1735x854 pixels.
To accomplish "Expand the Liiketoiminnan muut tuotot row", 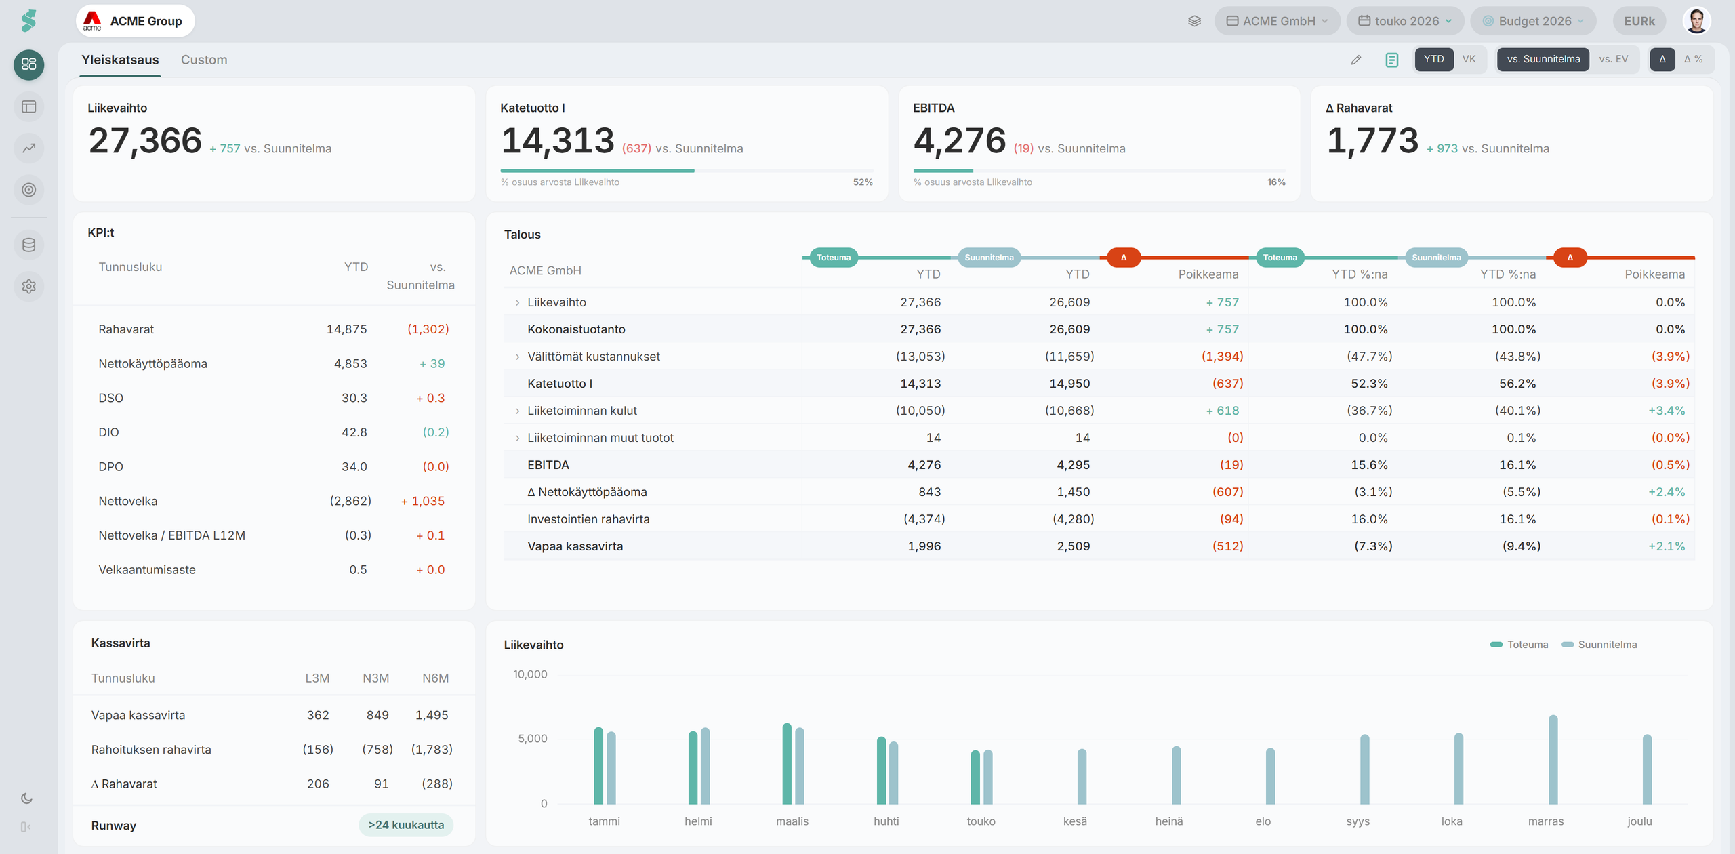I will (517, 438).
